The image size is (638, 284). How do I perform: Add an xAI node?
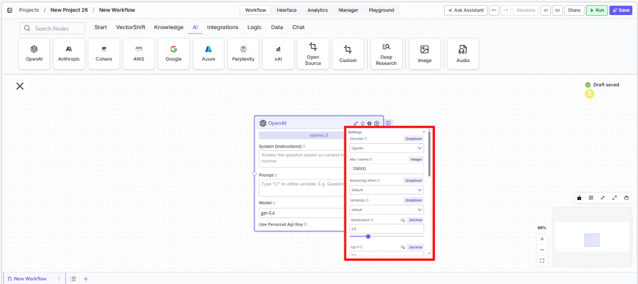coord(278,54)
